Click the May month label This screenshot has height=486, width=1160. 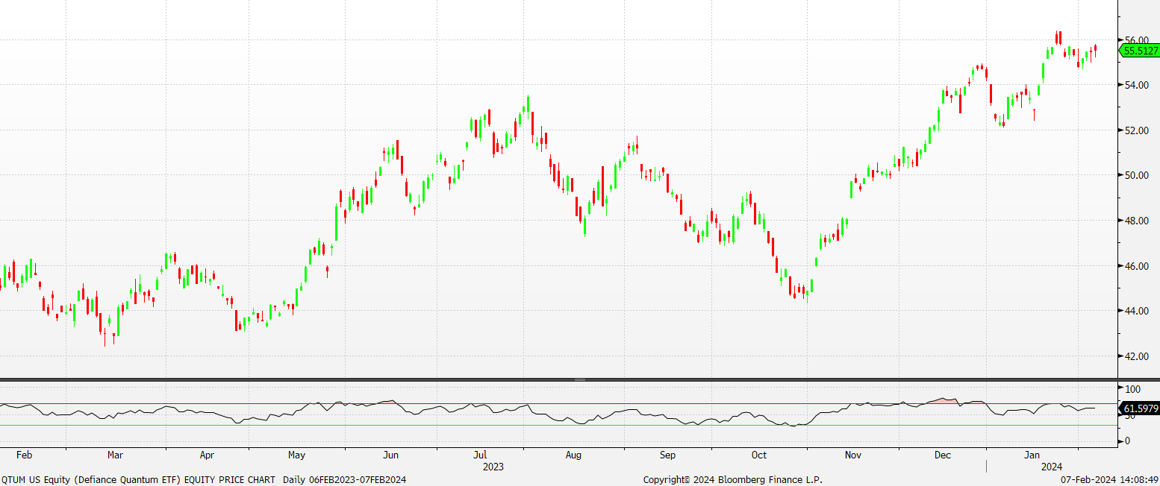tap(296, 455)
